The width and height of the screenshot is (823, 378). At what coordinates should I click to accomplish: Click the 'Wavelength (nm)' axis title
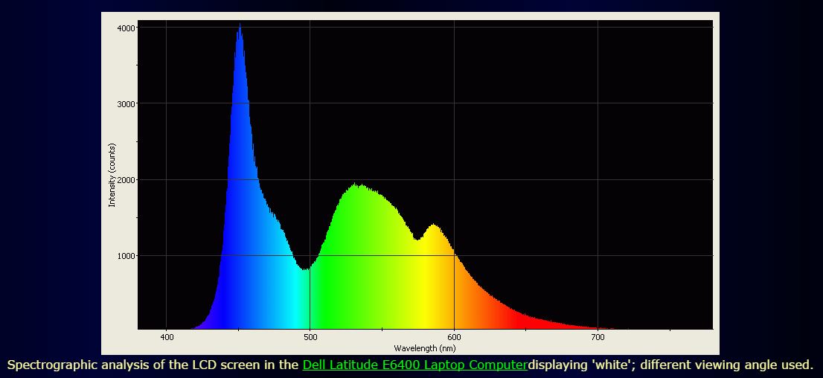[425, 347]
